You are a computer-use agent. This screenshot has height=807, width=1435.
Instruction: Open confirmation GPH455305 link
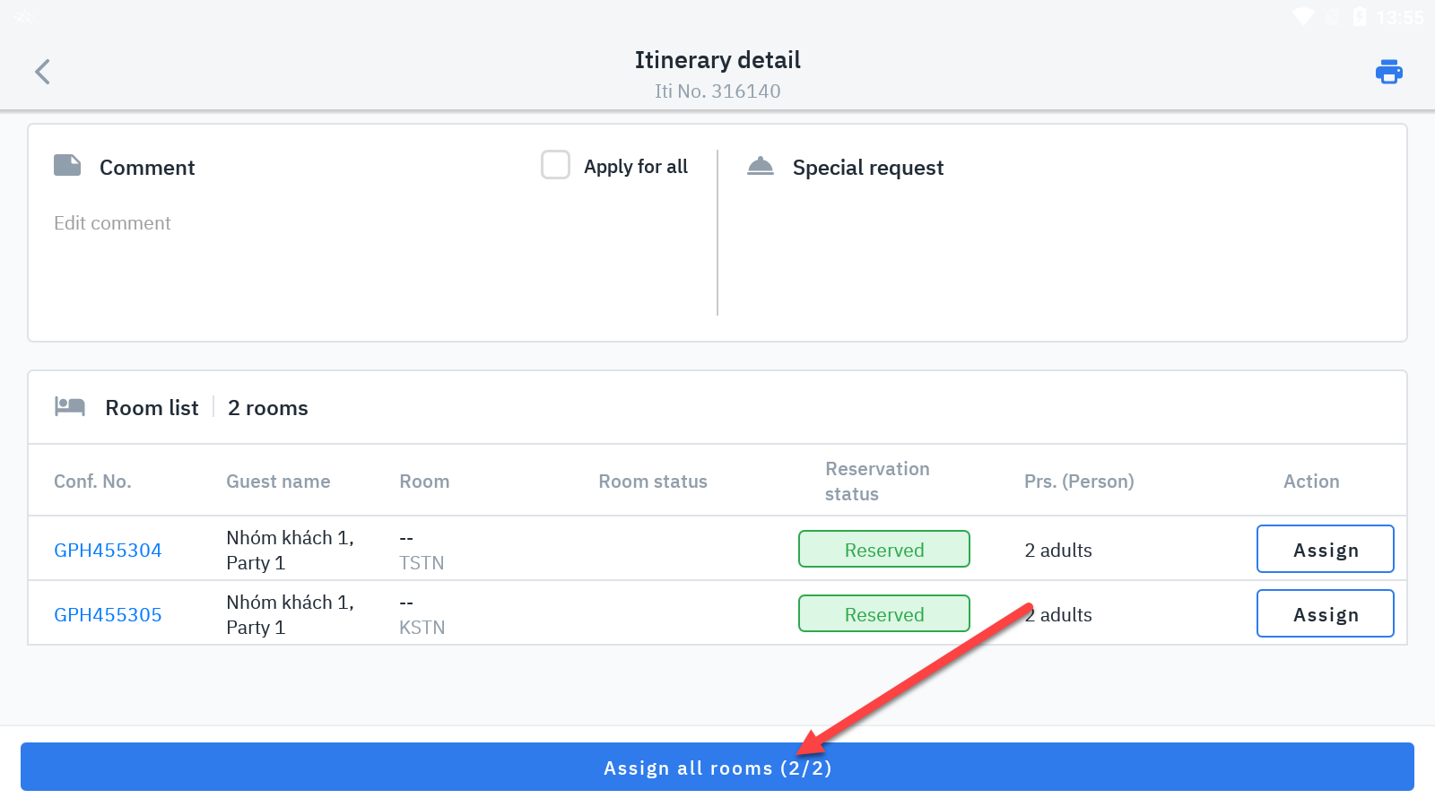(108, 615)
